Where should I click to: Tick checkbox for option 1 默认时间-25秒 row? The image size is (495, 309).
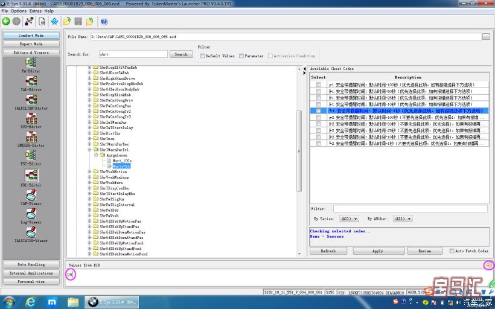319,98
